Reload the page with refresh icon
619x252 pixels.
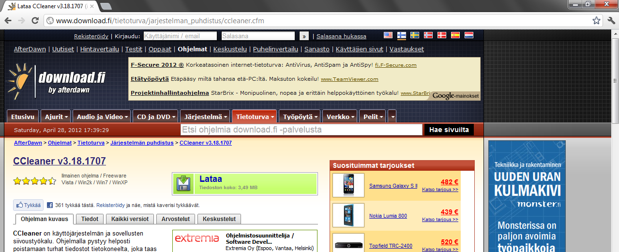[35, 21]
